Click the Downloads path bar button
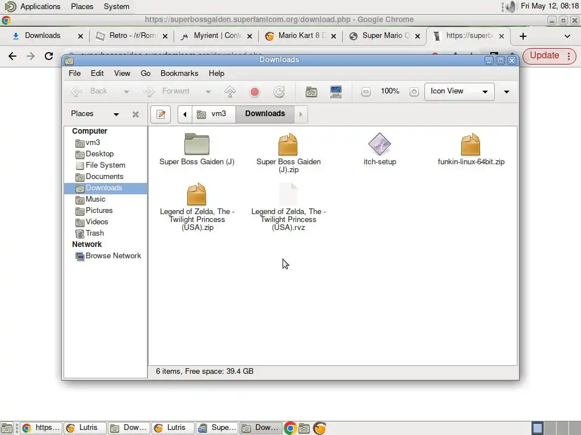Image resolution: width=581 pixels, height=435 pixels. click(x=265, y=114)
